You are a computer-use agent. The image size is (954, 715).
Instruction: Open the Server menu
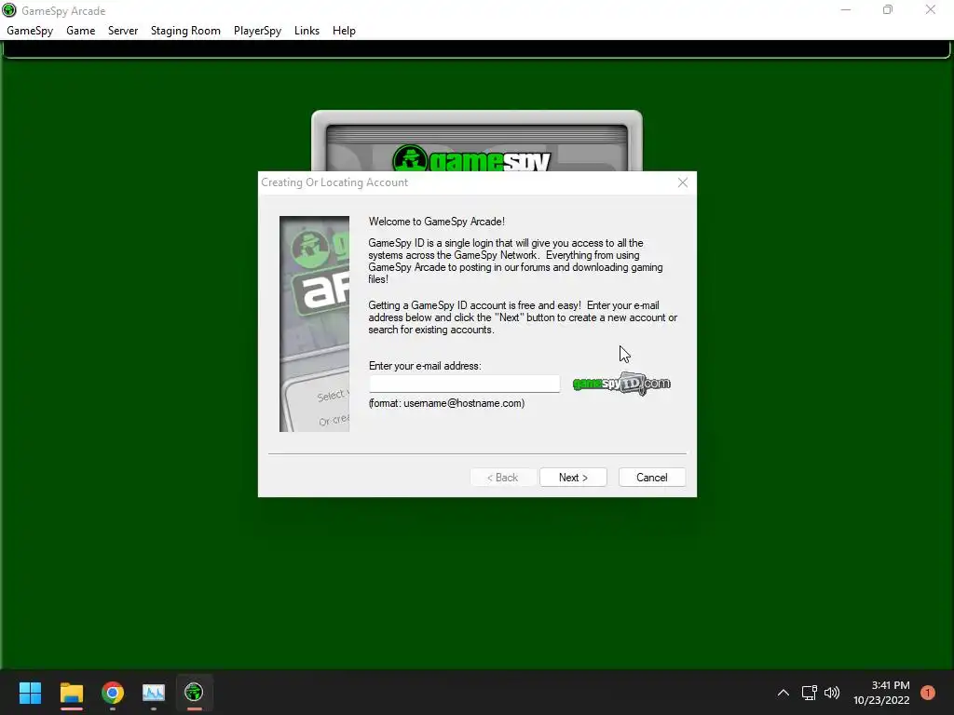pyautogui.click(x=123, y=31)
